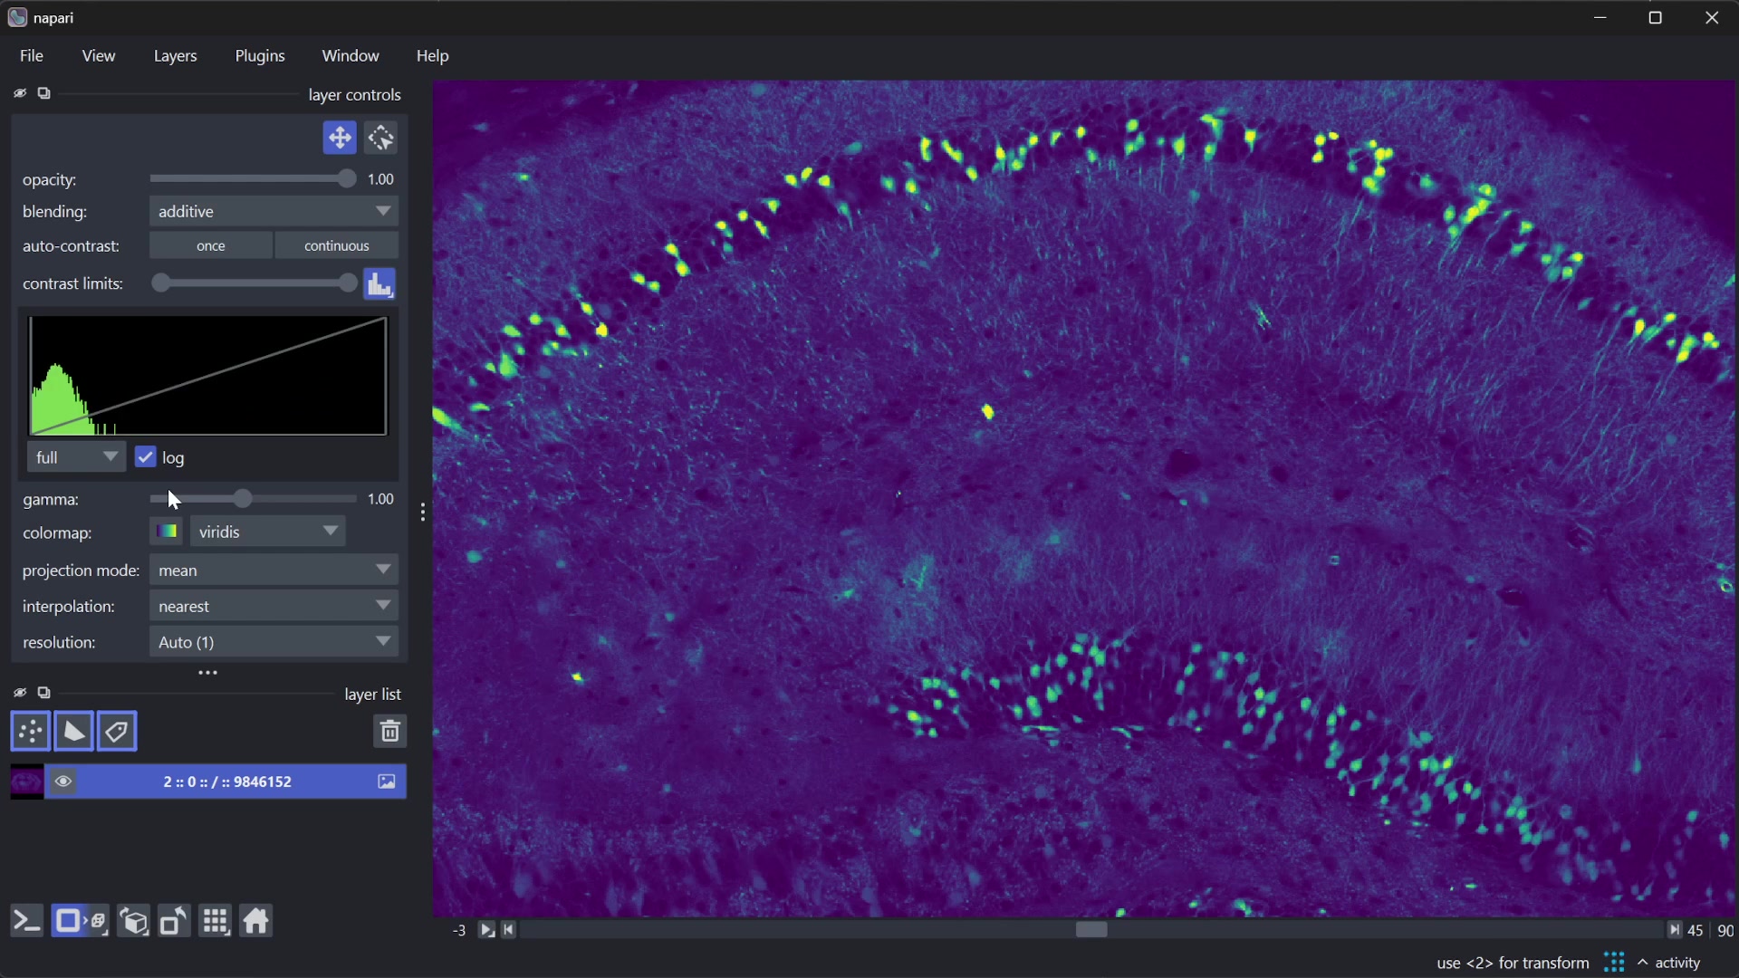Float the layer list dock
Viewport: 1739px width, 978px height.
43,693
